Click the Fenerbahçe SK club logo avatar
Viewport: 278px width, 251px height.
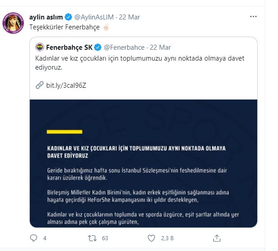click(40, 47)
